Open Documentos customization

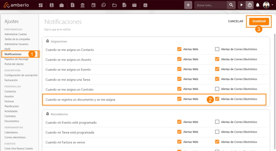pyautogui.click(x=12, y=121)
